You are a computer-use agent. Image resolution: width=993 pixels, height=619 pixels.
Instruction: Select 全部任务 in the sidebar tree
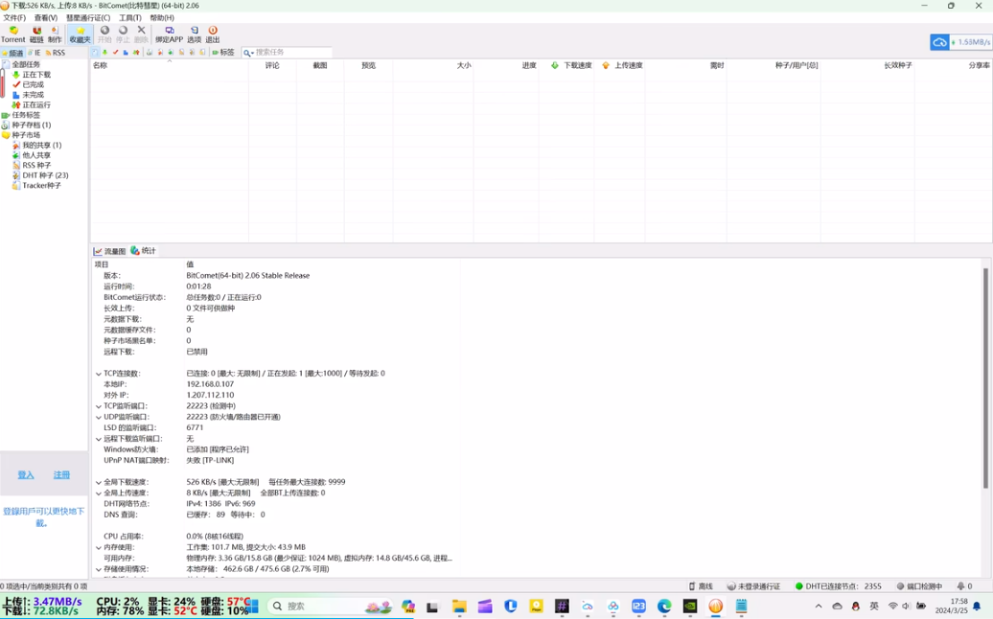[x=21, y=64]
